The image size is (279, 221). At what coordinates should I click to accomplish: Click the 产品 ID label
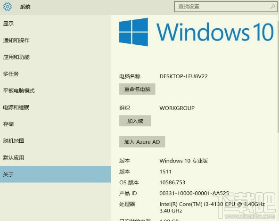click(128, 193)
